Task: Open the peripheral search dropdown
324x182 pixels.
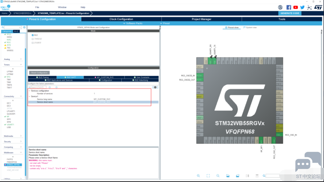Action: pyautogui.click(x=20, y=27)
